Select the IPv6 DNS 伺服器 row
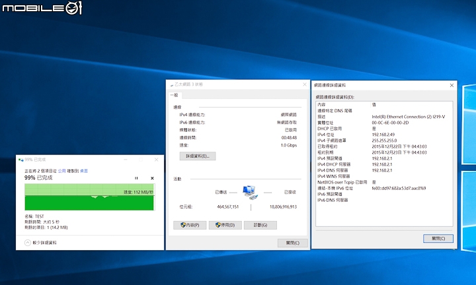Image resolution: width=476 pixels, height=285 pixels. pyautogui.click(x=384, y=200)
